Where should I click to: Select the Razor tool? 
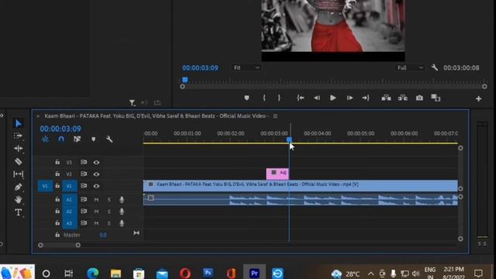pyautogui.click(x=19, y=161)
